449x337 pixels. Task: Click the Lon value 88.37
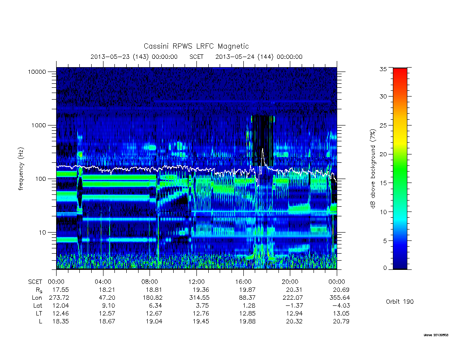(x=247, y=298)
